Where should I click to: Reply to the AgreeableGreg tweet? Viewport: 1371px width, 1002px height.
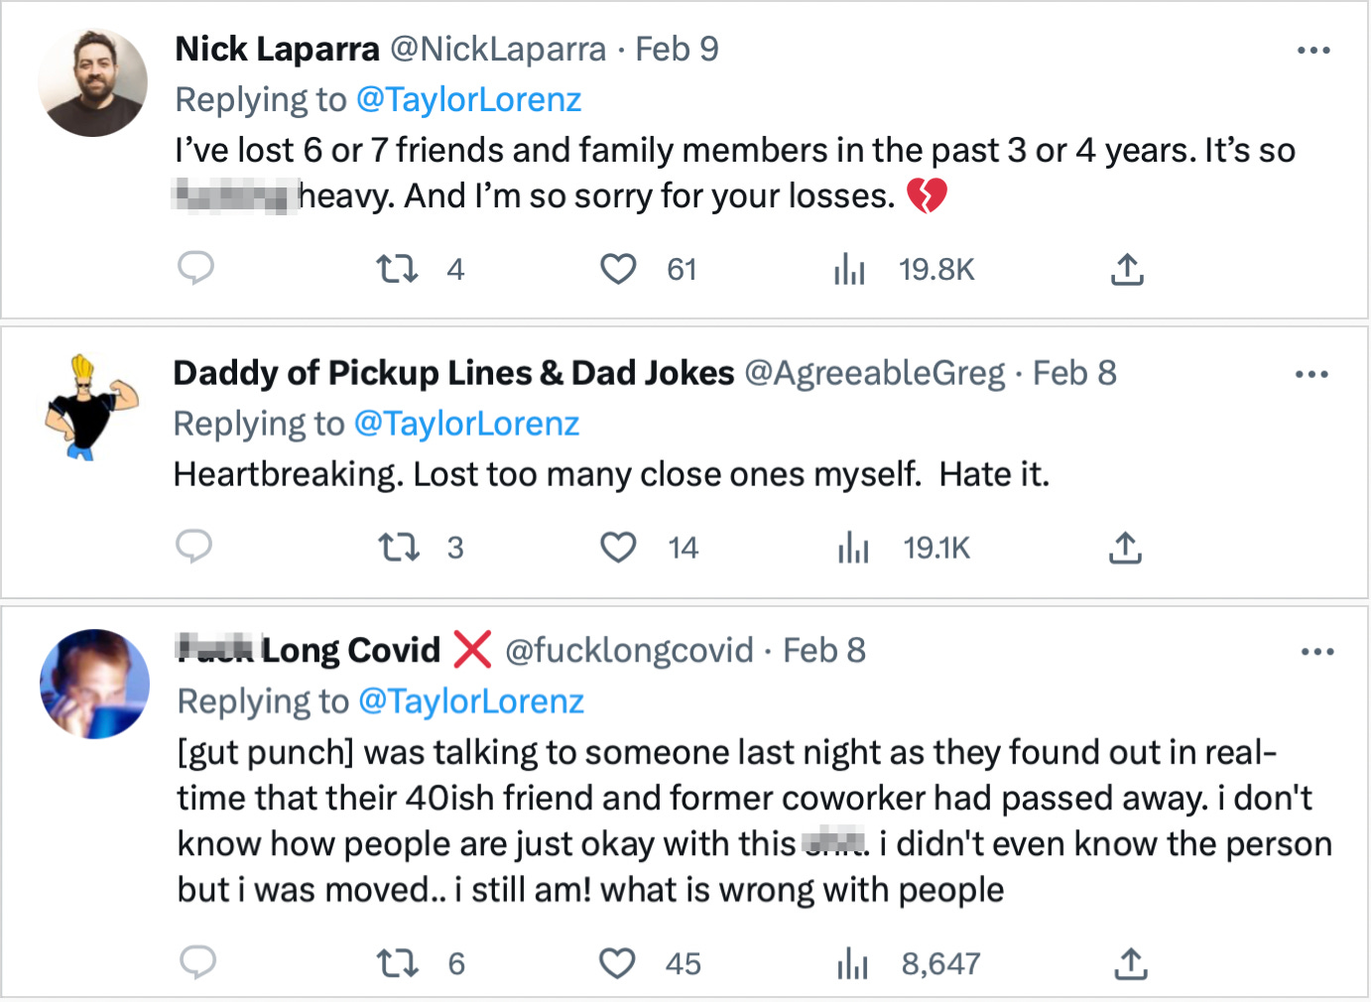pos(194,547)
